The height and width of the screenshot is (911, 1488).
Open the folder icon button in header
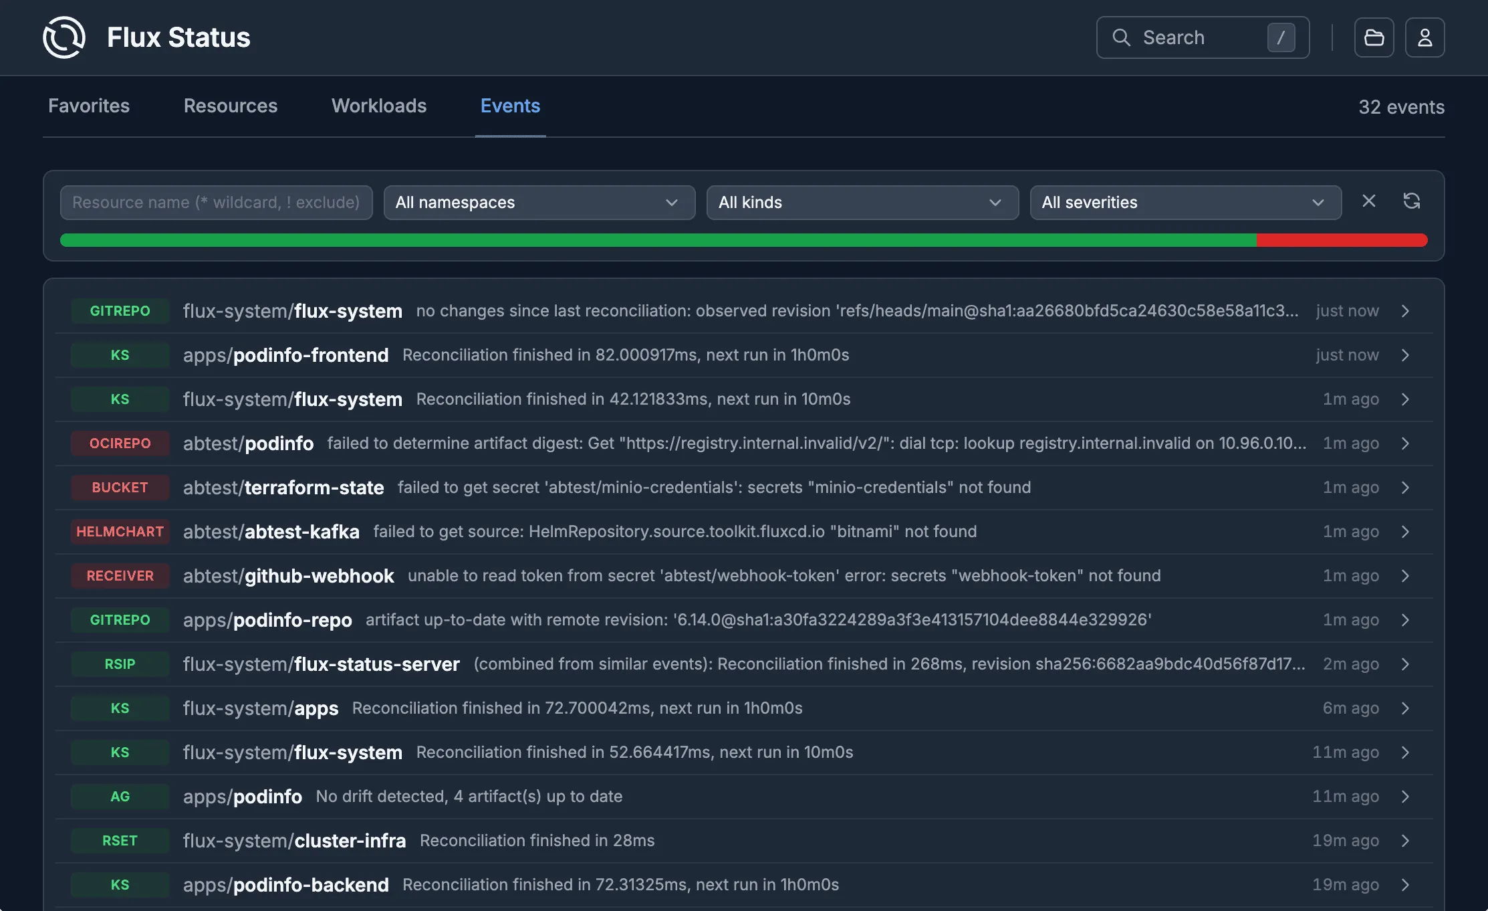(1374, 37)
